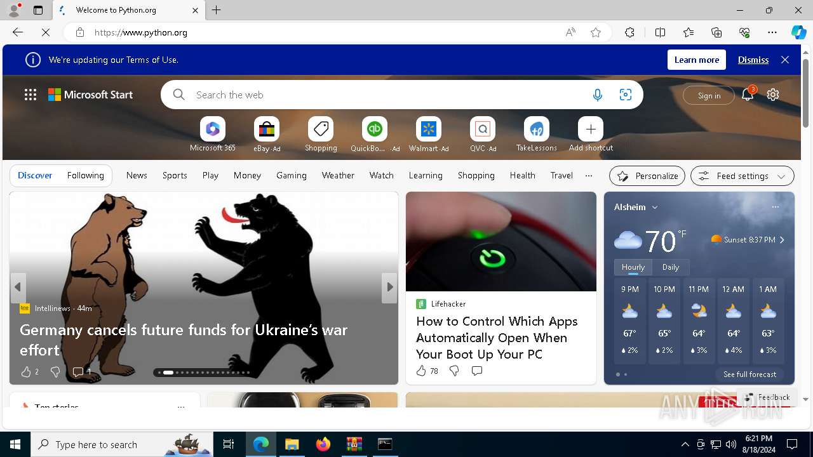Click Learn more about Terms of Use
The height and width of the screenshot is (457, 813).
coord(697,60)
